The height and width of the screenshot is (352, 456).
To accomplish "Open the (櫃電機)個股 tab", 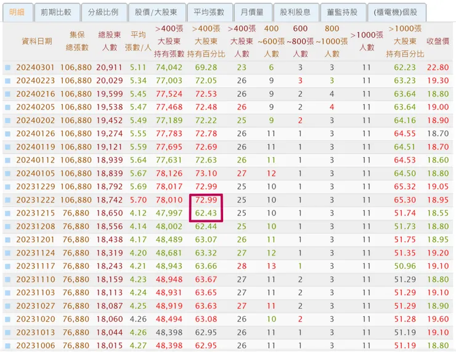I will pos(397,12).
